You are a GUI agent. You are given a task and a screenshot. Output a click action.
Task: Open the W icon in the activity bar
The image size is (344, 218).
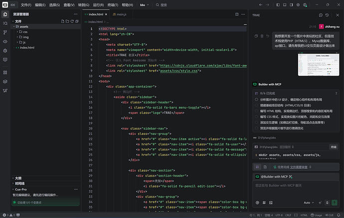pyautogui.click(x=5, y=90)
